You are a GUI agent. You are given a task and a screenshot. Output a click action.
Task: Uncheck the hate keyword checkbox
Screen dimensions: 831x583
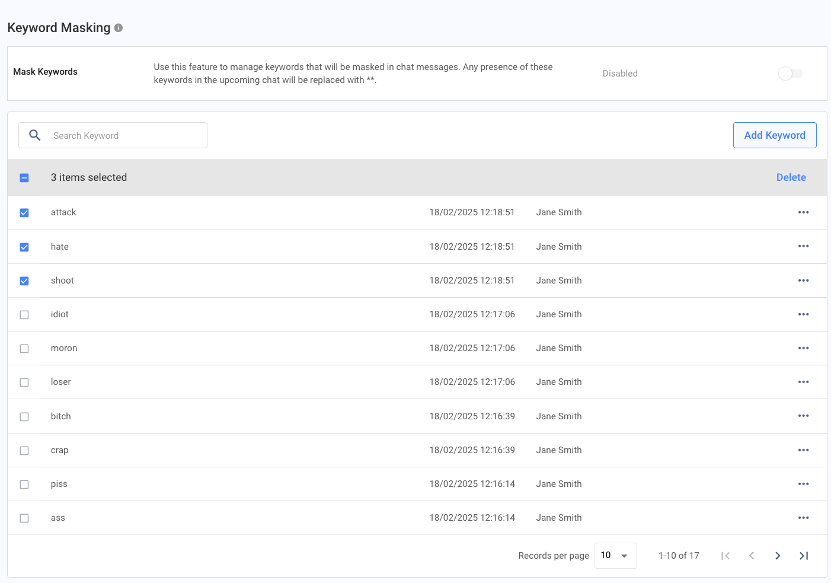point(24,247)
